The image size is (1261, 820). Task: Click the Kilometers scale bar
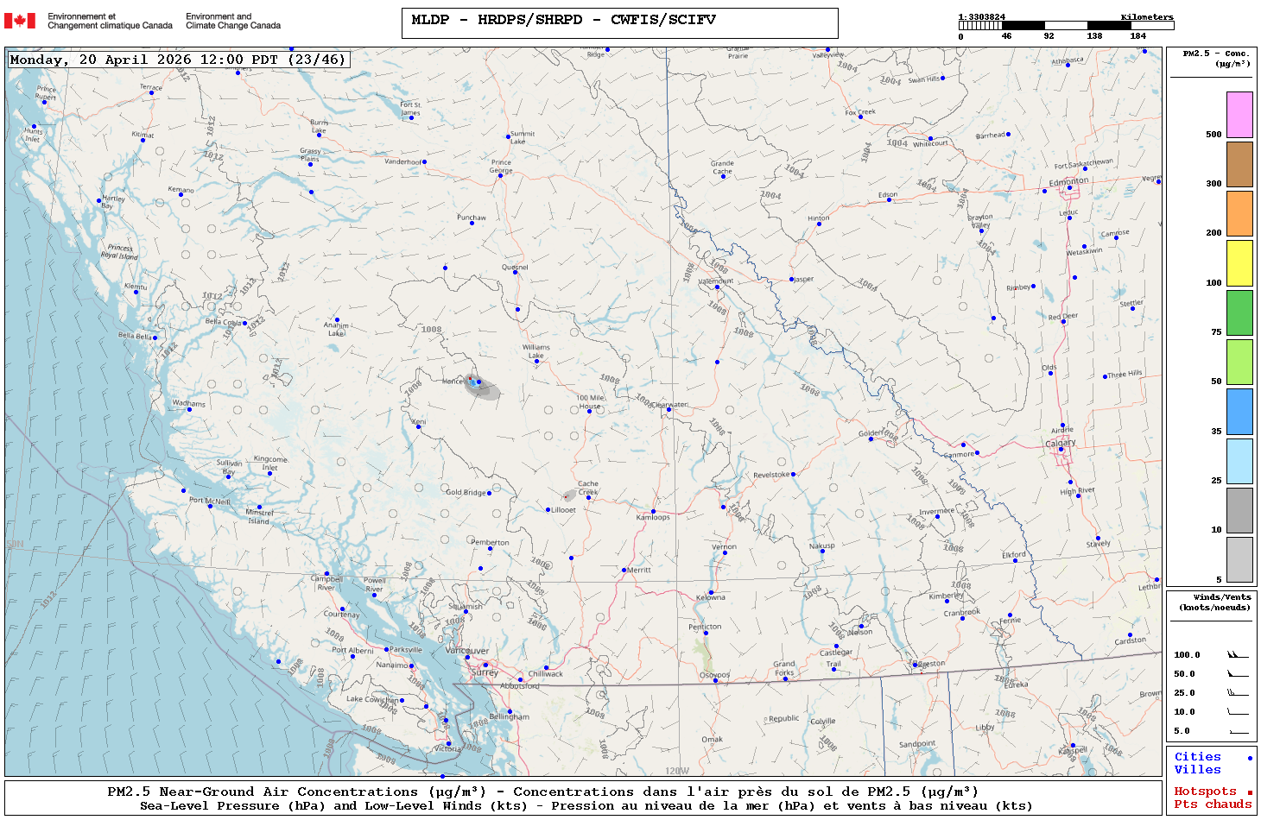(1066, 26)
